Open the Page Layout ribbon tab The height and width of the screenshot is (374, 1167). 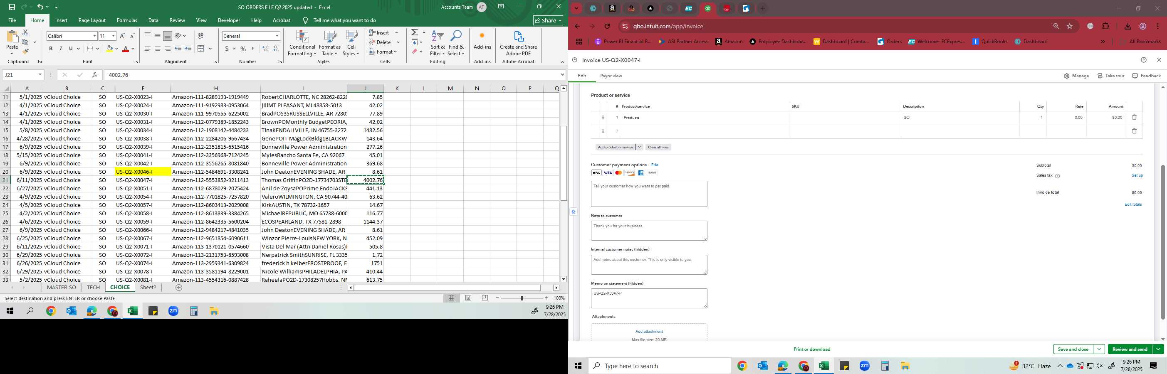pos(92,20)
